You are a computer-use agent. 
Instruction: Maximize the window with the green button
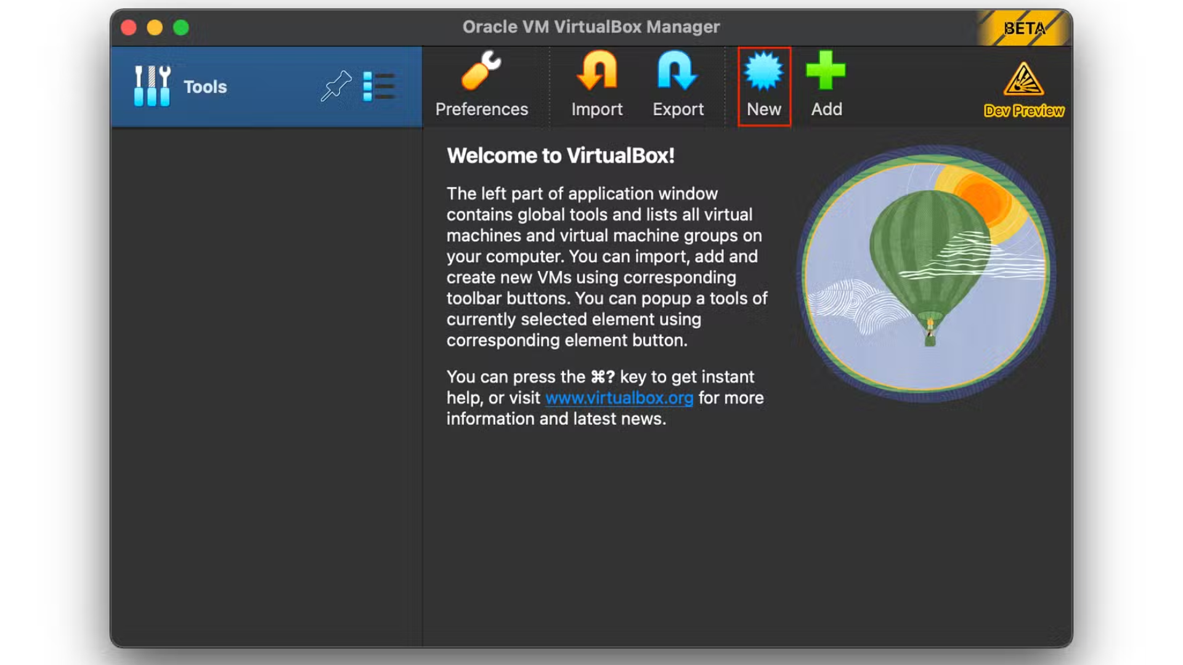181,28
